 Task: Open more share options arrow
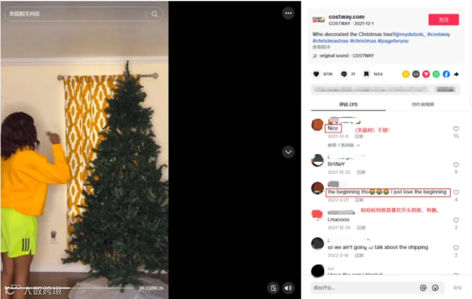coord(456,74)
